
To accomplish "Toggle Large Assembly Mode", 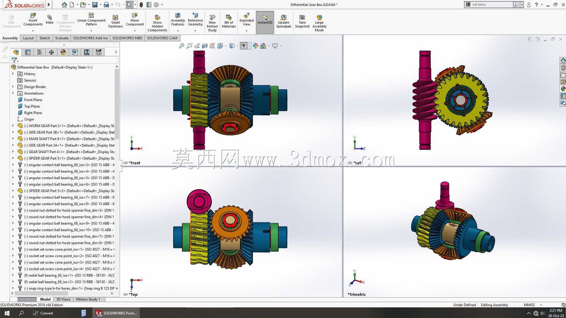I will (319, 22).
